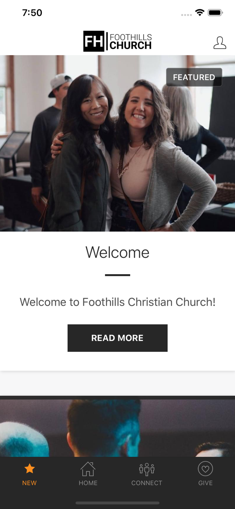Tap the Wi-Fi status icon
Screen dimensions: 235x509
(200, 13)
